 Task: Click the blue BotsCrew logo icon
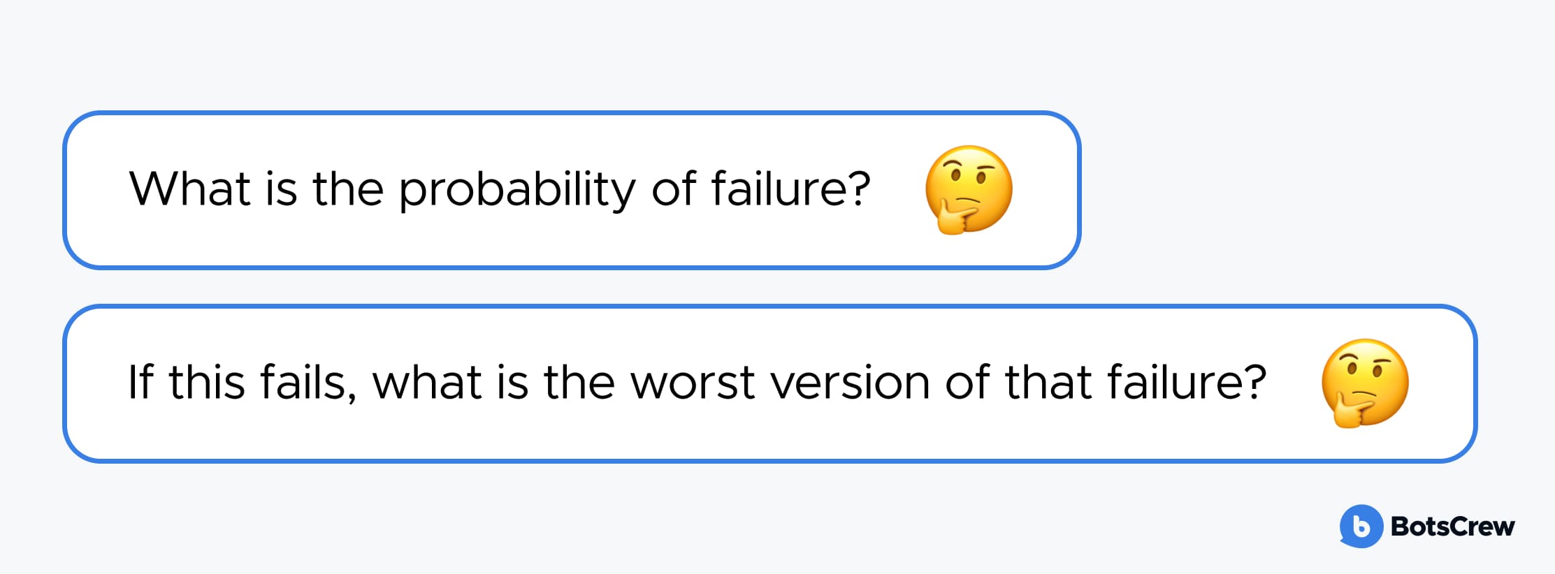(1361, 526)
